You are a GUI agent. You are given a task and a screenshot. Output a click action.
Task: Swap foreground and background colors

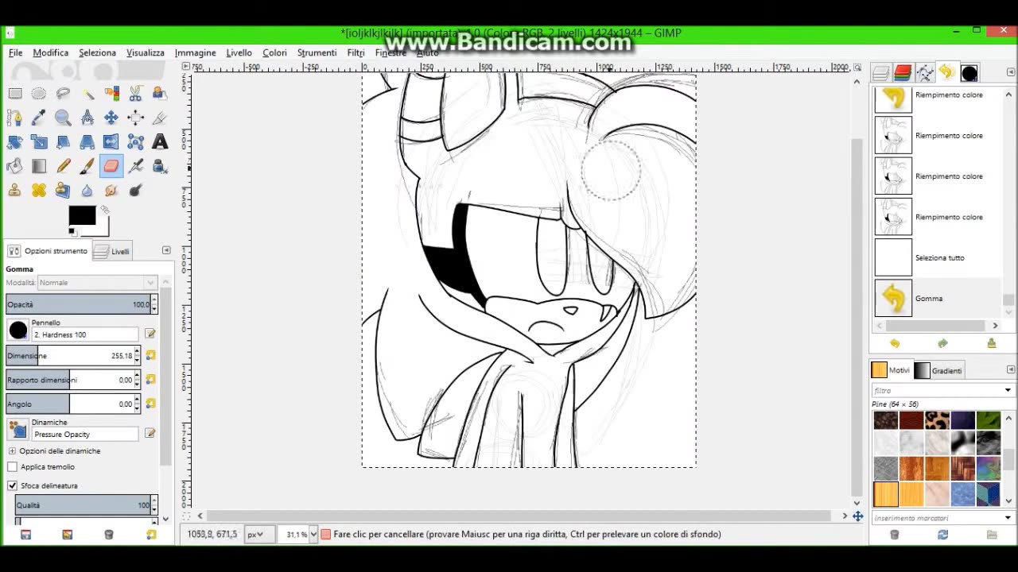(x=104, y=210)
